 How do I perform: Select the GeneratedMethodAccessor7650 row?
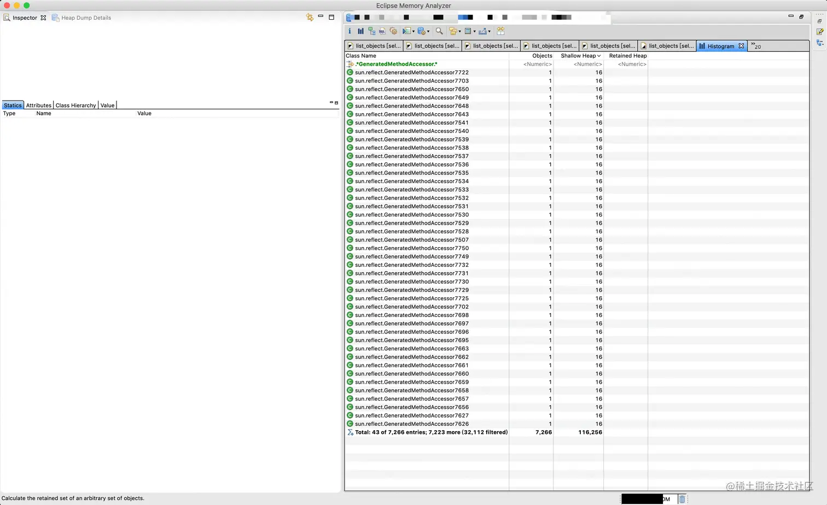click(577, 89)
